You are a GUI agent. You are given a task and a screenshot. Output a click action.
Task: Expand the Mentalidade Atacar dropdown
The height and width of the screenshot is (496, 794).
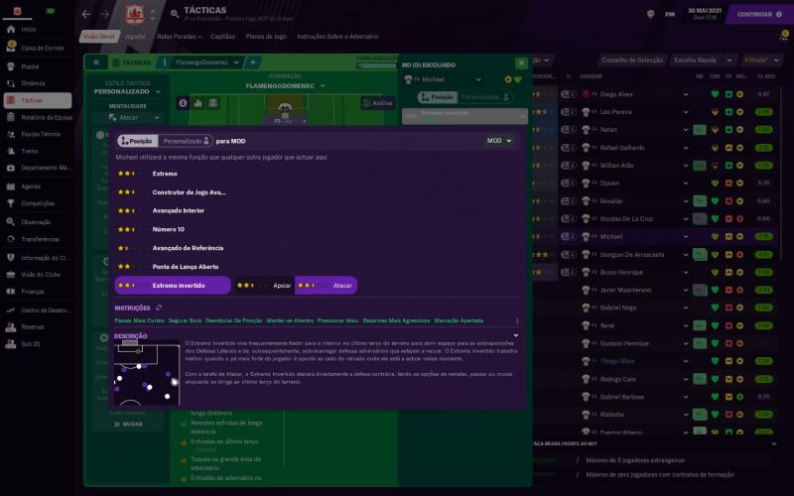pos(128,117)
